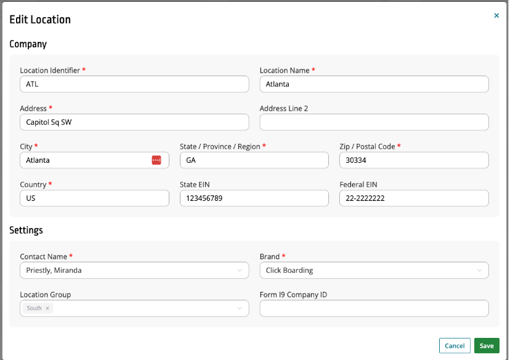Click the State EIN field
This screenshot has width=510, height=360.
[x=254, y=198]
